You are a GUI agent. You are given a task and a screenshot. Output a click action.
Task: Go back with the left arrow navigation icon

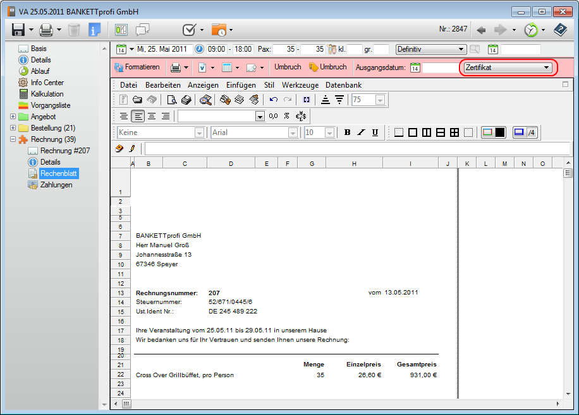click(x=482, y=30)
